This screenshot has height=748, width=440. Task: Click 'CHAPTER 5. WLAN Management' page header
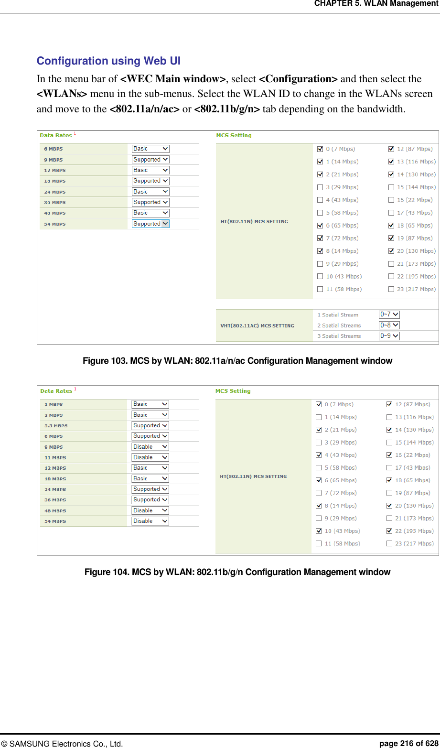pyautogui.click(x=376, y=4)
